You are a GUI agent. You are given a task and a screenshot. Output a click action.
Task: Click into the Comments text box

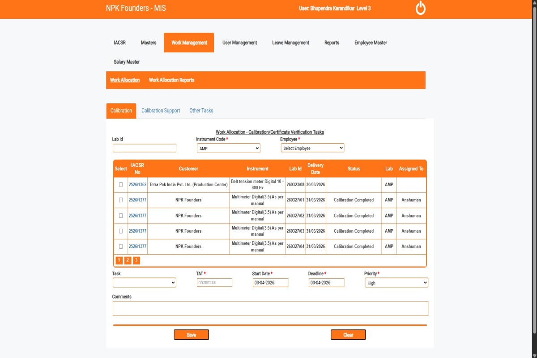(270, 308)
